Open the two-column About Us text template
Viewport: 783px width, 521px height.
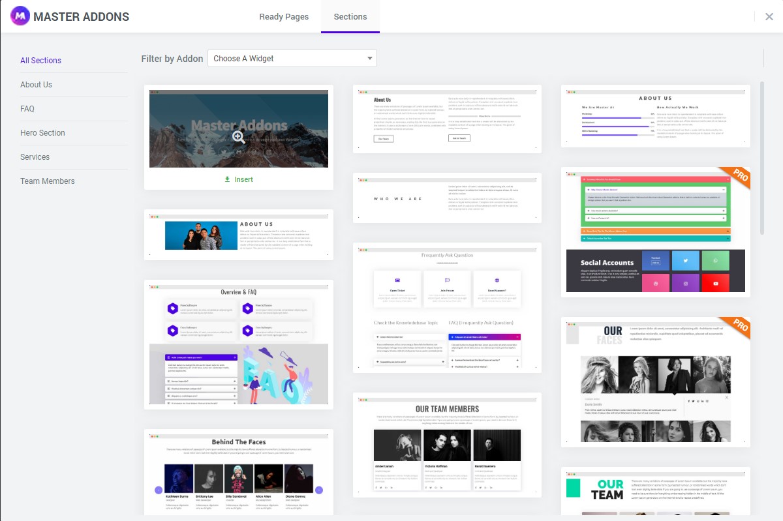447,119
